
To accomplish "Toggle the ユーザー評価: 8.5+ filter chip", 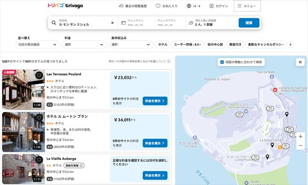I will (187, 45).
